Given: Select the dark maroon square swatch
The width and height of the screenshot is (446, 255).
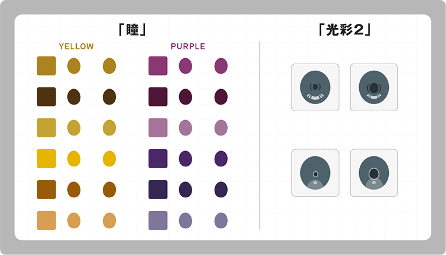Looking at the screenshot, I should click(158, 97).
